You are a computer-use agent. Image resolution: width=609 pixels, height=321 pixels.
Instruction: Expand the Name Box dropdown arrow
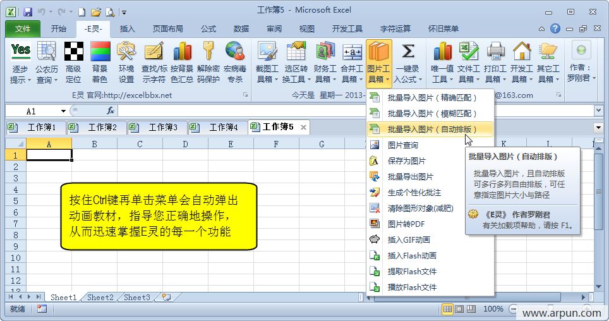63,111
